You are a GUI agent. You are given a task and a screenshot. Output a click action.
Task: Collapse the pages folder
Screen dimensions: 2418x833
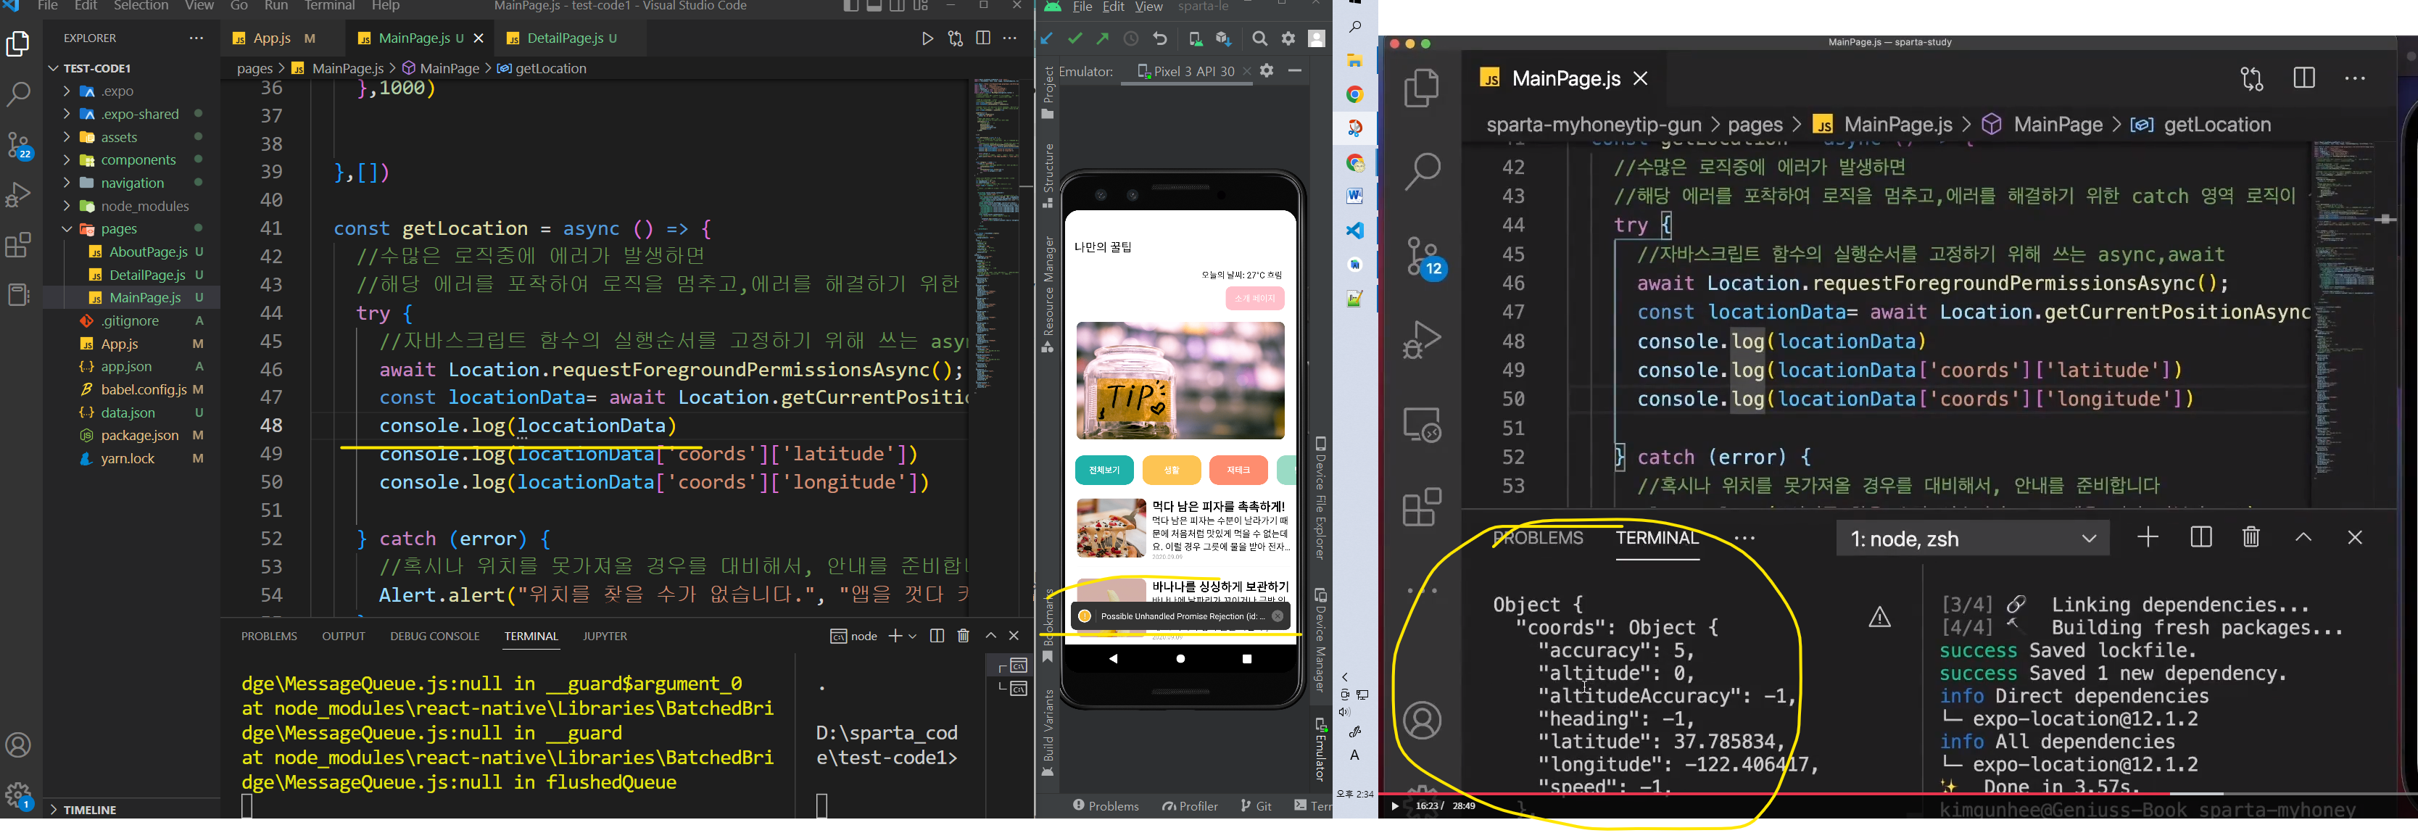click(67, 229)
